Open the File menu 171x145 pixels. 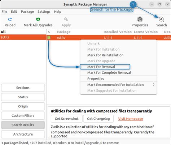coord(4,12)
